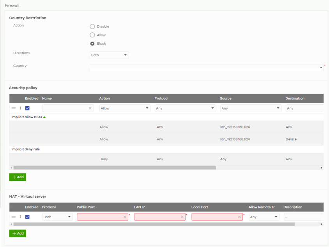This screenshot has height=247, width=329.
Task: Uncheck Enabled for security policy rule 1
Action: point(27,109)
